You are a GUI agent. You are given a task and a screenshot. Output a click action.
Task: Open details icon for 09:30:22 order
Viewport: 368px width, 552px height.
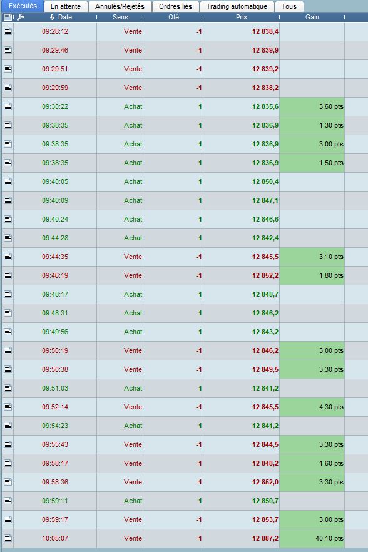[8, 106]
